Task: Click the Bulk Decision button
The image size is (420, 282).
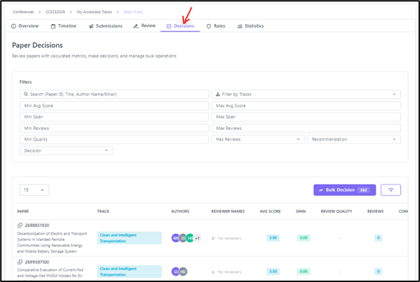Action: (342, 189)
